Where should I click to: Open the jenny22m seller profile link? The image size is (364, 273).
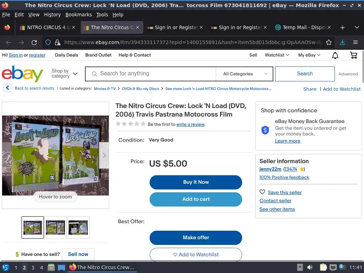click(270, 169)
